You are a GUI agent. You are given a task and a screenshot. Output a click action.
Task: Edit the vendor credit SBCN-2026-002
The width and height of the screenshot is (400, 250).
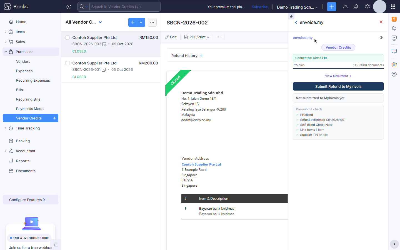pyautogui.click(x=171, y=37)
